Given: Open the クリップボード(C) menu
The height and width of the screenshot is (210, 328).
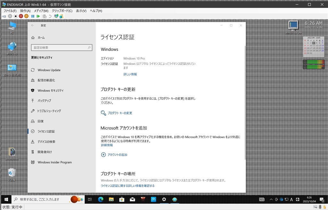Looking at the screenshot, I should click(x=62, y=11).
